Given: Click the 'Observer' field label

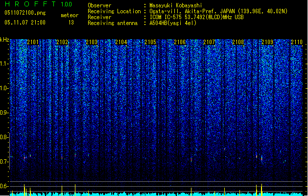Looking at the screenshot, I should point(99,5).
